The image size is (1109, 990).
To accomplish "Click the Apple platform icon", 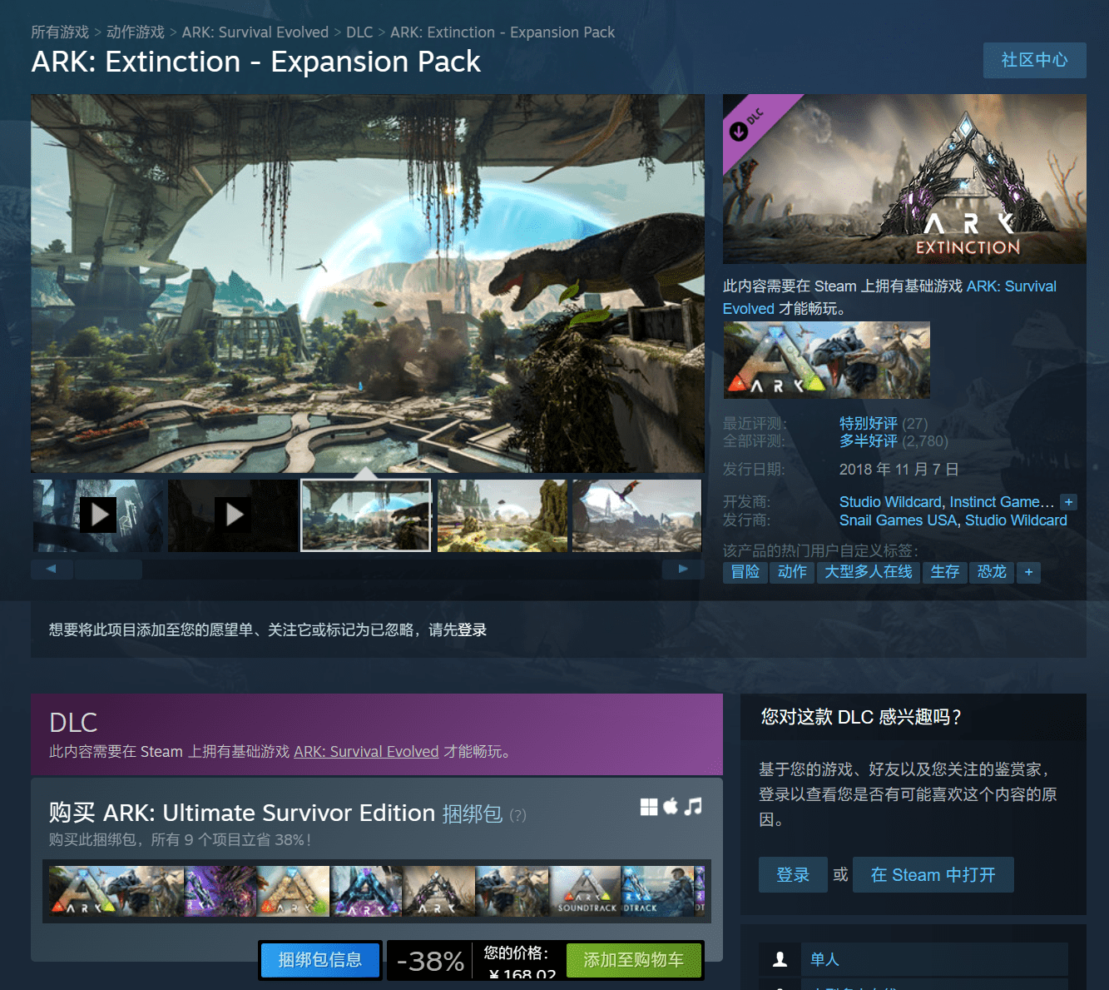I will point(671,806).
